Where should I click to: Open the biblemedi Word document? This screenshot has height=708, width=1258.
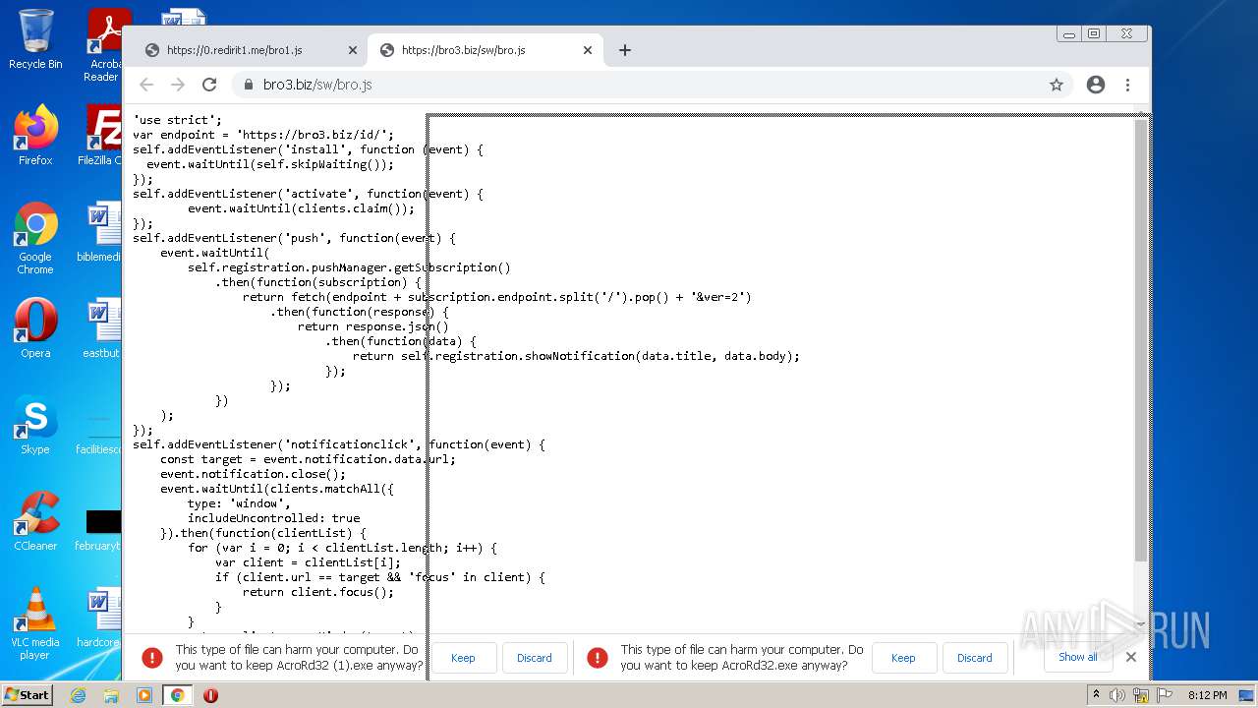pos(100,232)
